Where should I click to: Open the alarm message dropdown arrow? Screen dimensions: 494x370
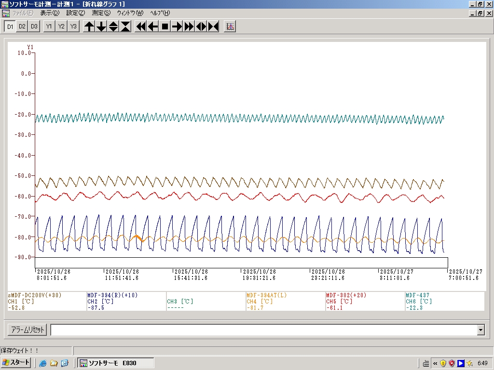tap(480, 330)
